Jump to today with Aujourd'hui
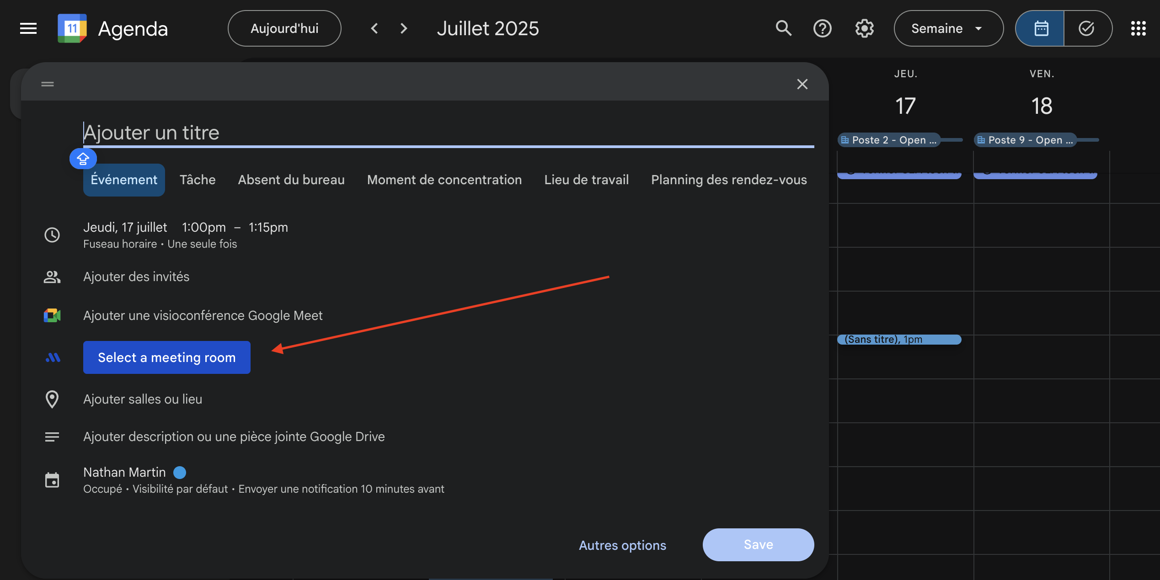 pos(284,28)
